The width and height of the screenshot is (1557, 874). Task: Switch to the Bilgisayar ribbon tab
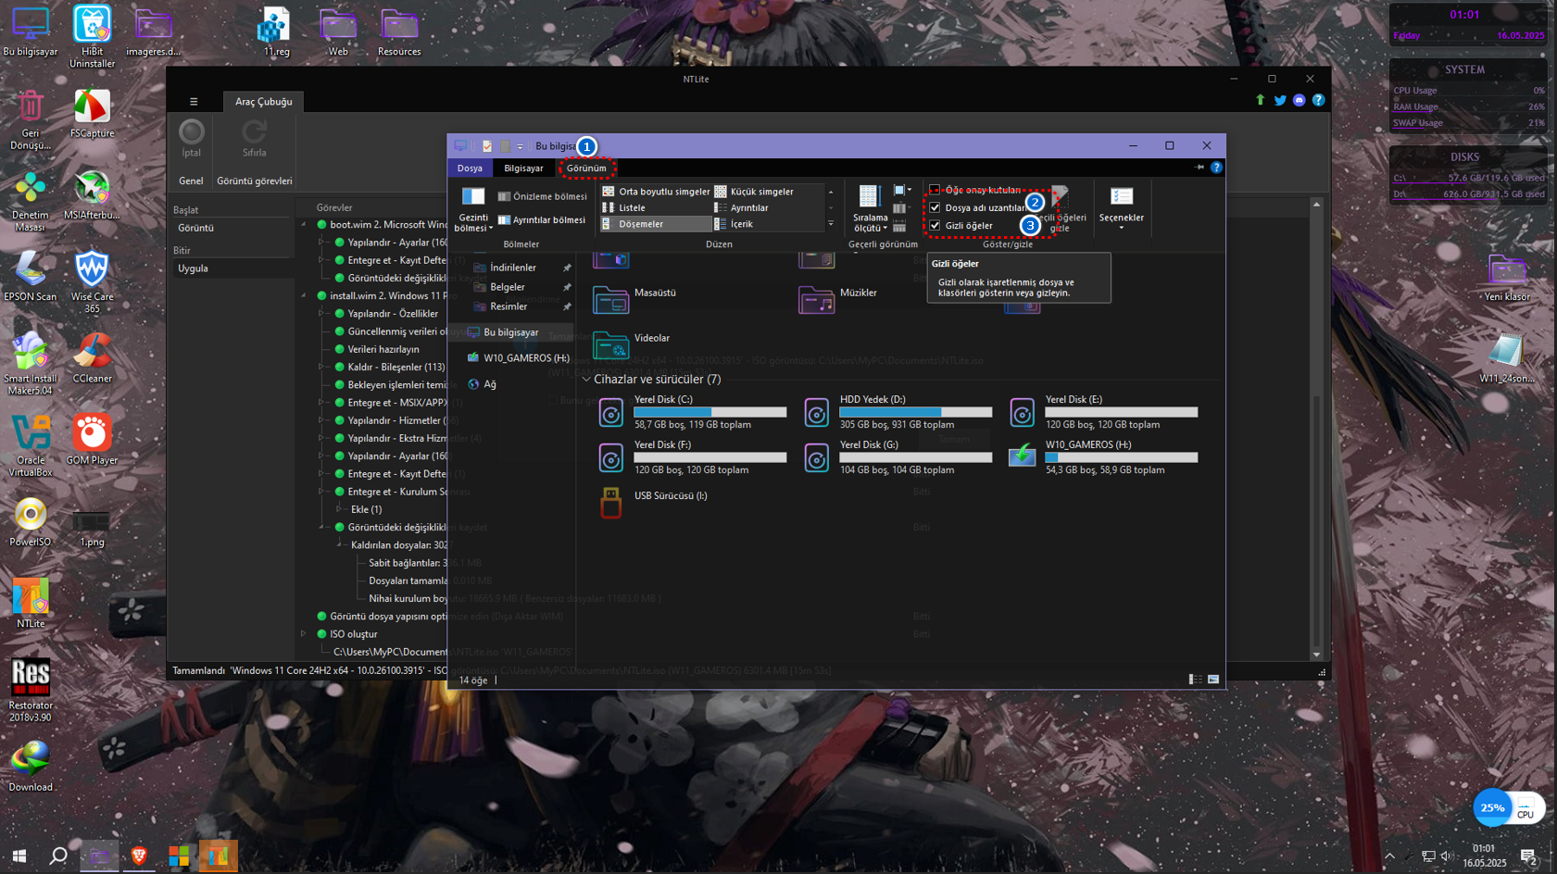pos(523,168)
